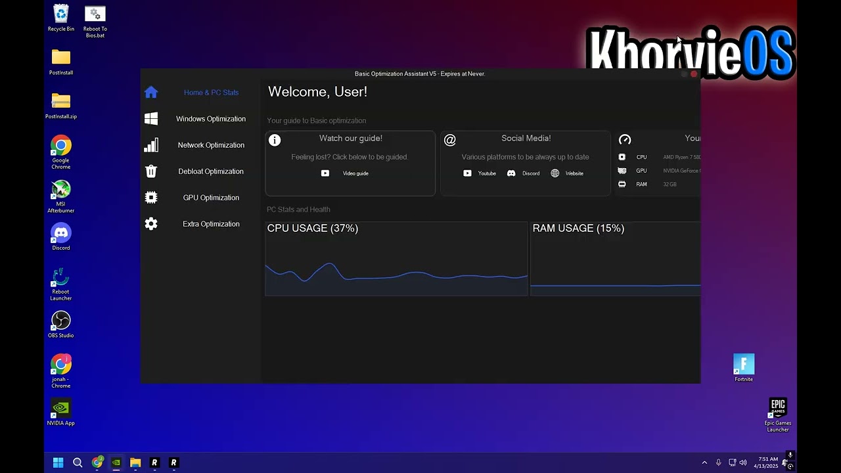Click the microphone tray icon

(719, 462)
